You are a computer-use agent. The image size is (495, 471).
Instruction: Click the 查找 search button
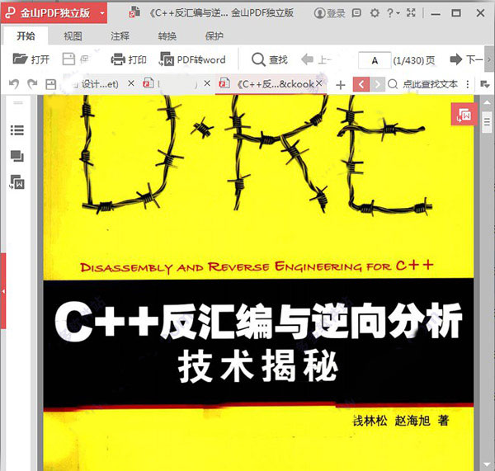click(x=269, y=59)
